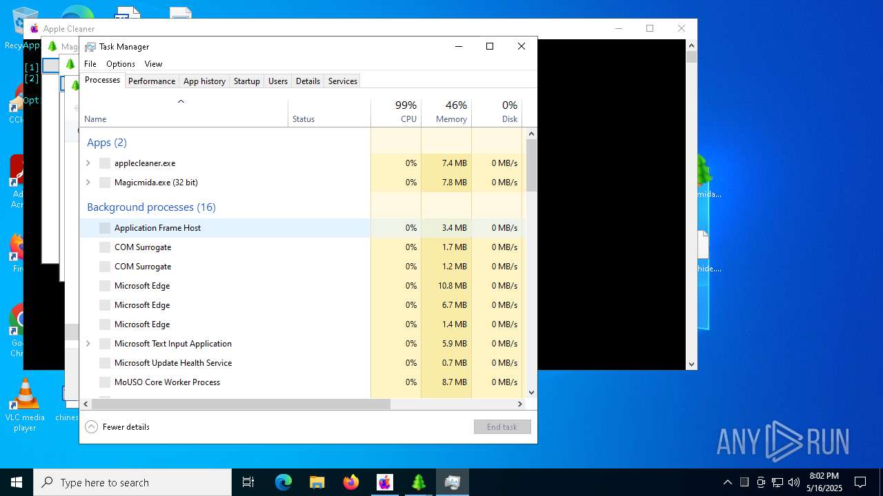Image resolution: width=883 pixels, height=496 pixels.
Task: Open the File menu in Task Manager
Action: click(x=90, y=64)
